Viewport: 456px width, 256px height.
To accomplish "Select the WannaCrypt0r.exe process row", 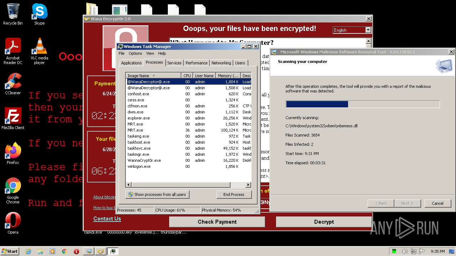I will [x=189, y=160].
